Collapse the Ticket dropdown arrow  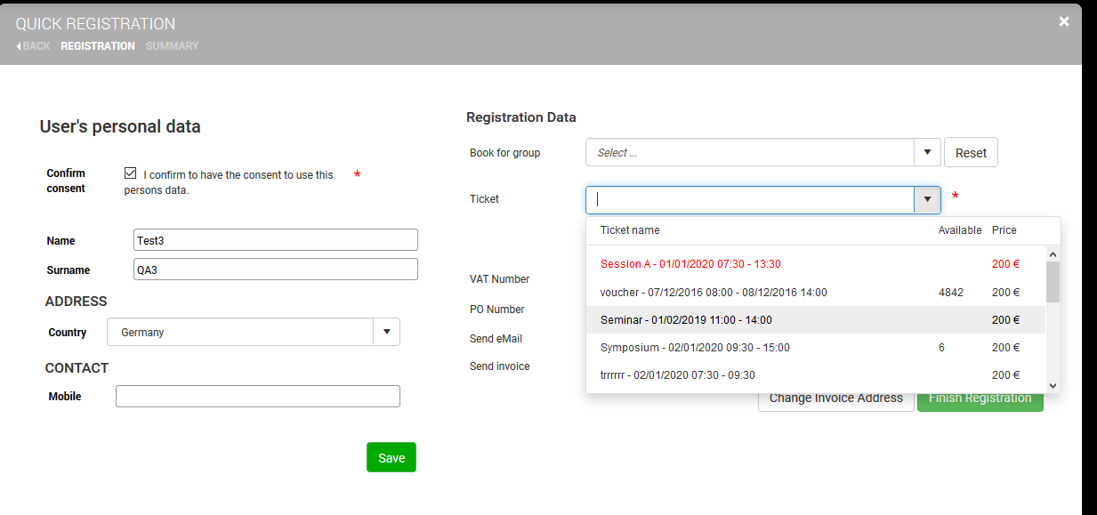[927, 200]
